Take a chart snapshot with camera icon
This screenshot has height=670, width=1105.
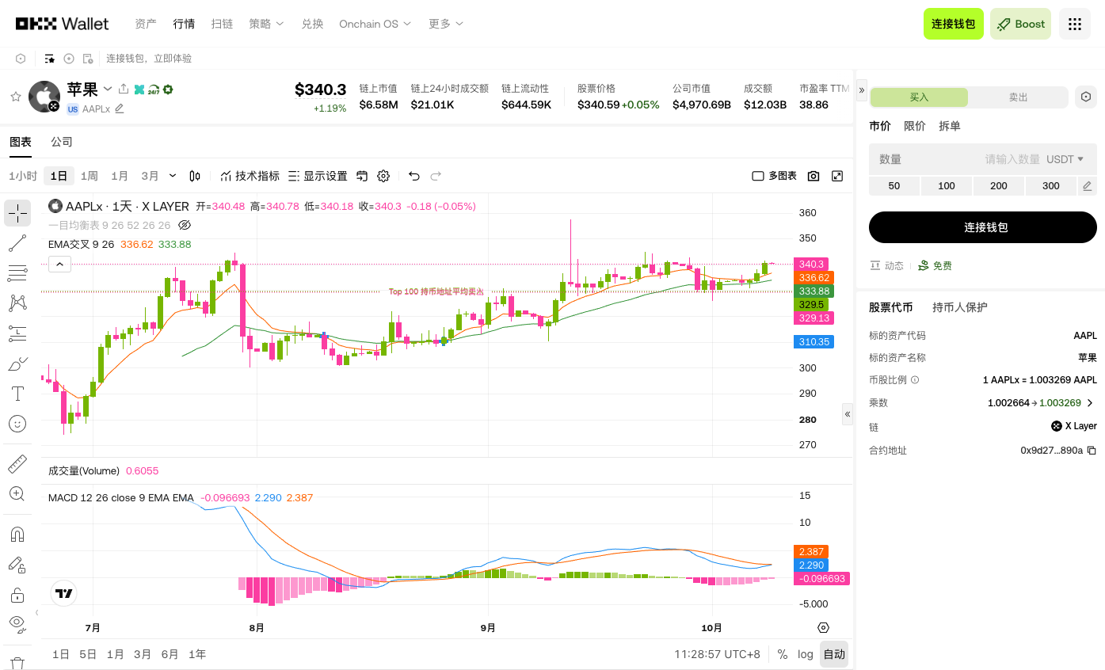click(814, 176)
